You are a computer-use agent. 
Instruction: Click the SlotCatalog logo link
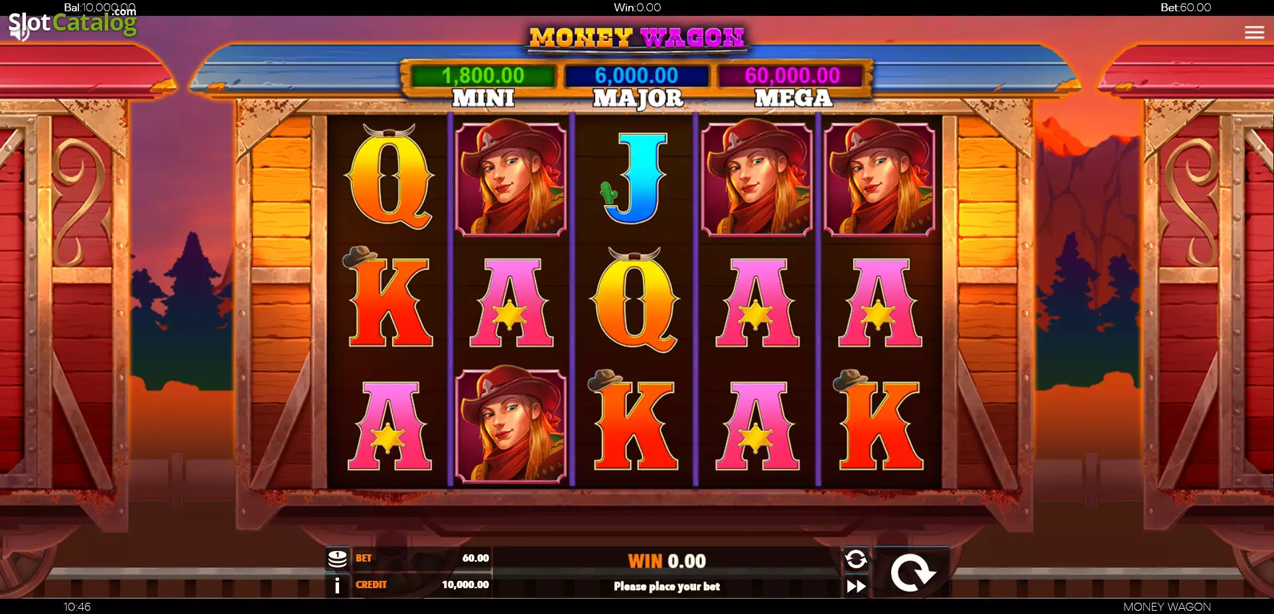pos(72,23)
